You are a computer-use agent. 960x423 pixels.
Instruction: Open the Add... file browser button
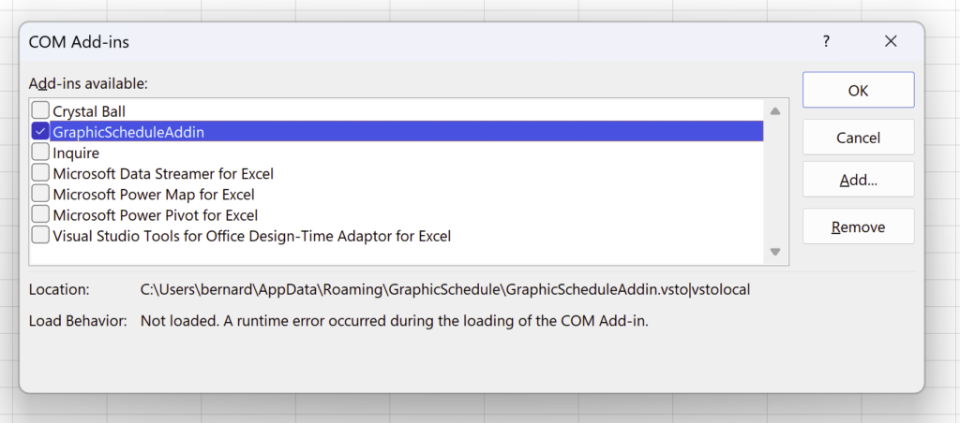[859, 181]
